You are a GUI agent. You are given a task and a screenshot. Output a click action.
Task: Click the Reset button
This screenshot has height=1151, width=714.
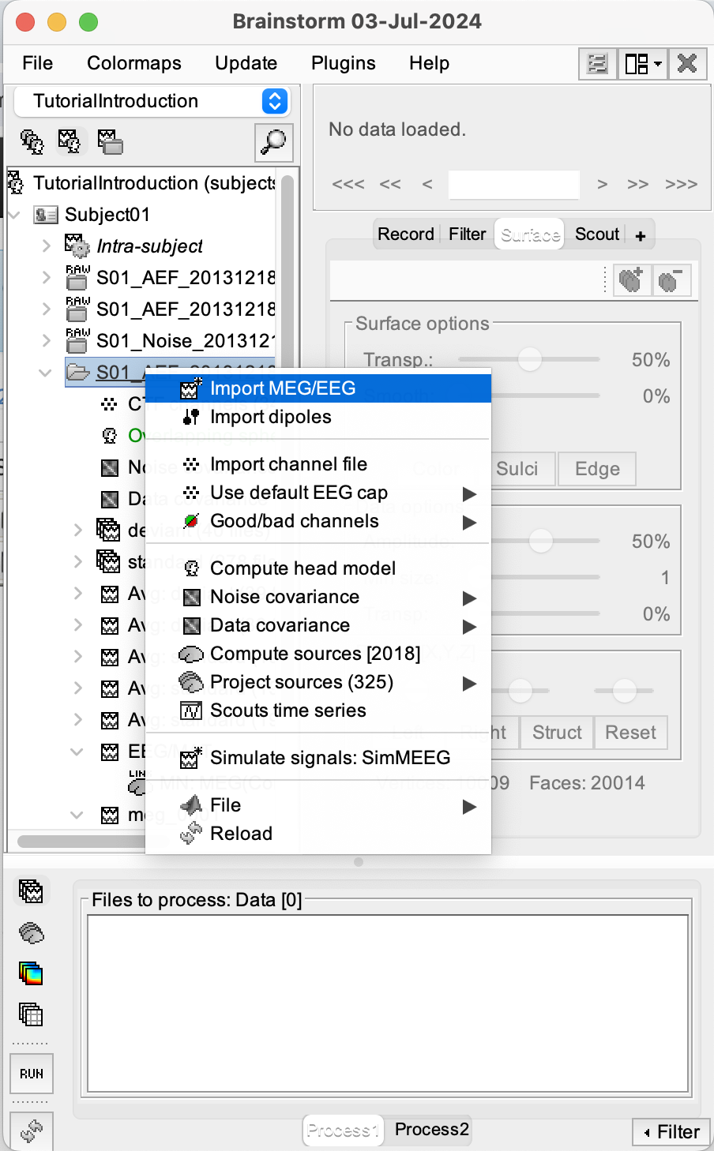click(630, 733)
